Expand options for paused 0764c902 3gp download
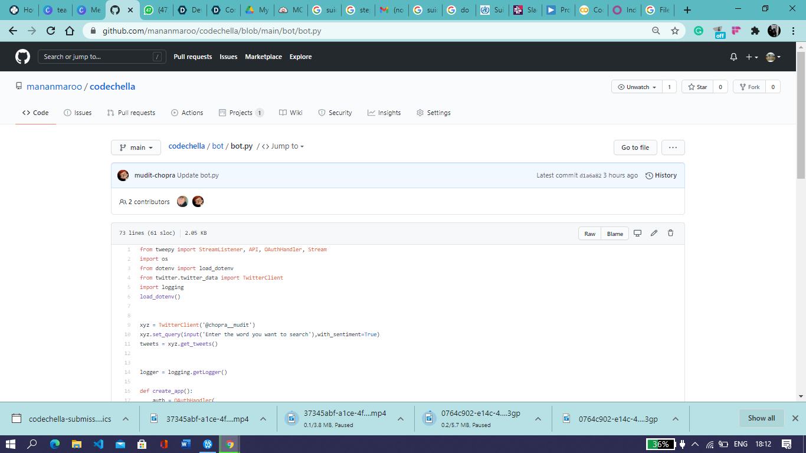The width and height of the screenshot is (806, 453). click(x=538, y=419)
